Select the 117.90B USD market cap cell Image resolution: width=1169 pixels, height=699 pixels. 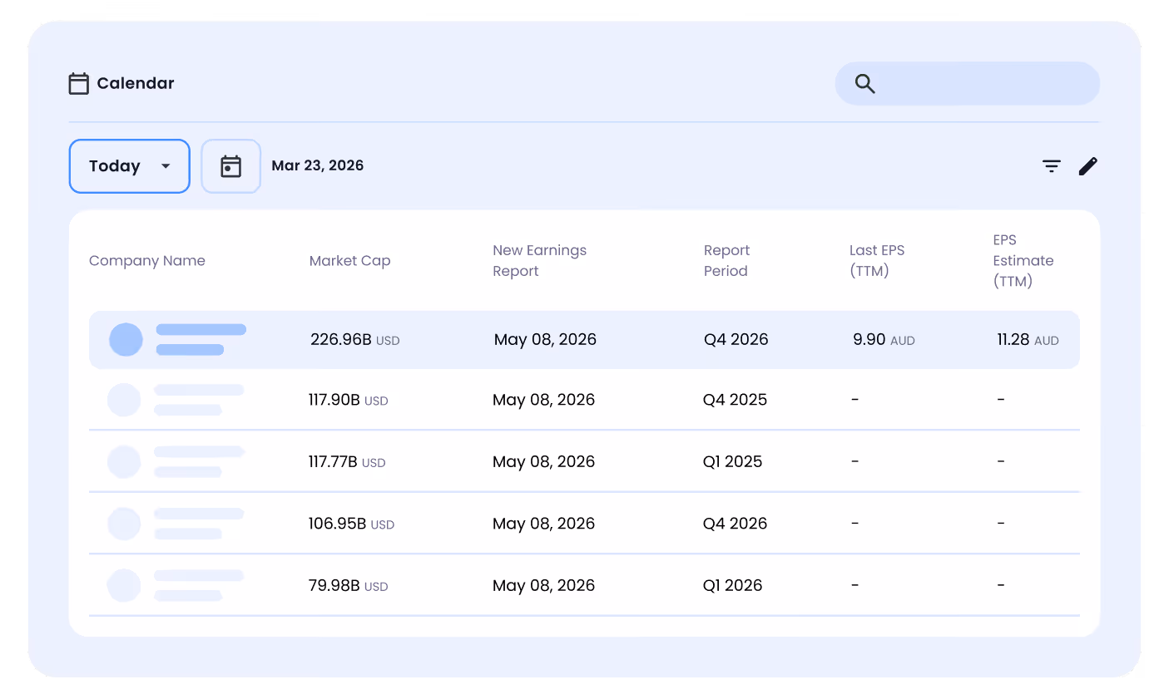[349, 400]
